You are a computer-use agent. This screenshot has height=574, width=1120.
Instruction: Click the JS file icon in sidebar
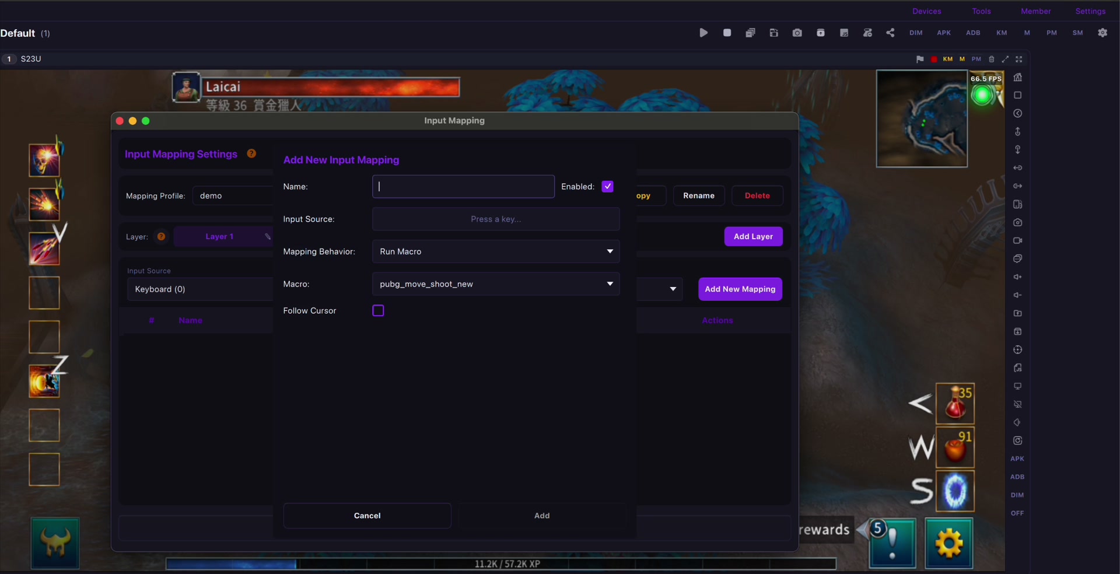coord(1018,367)
